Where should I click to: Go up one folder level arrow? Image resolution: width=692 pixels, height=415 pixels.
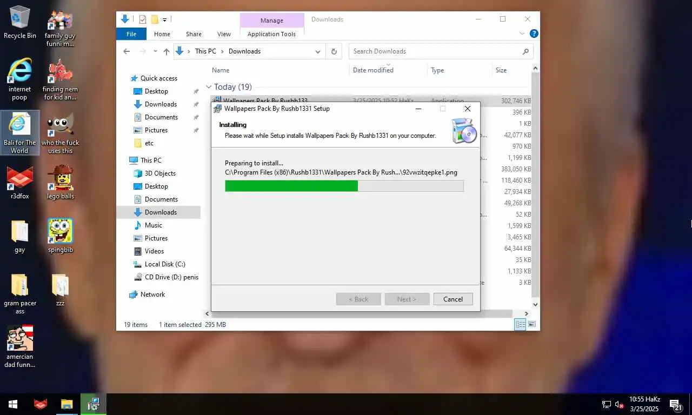[x=167, y=51]
